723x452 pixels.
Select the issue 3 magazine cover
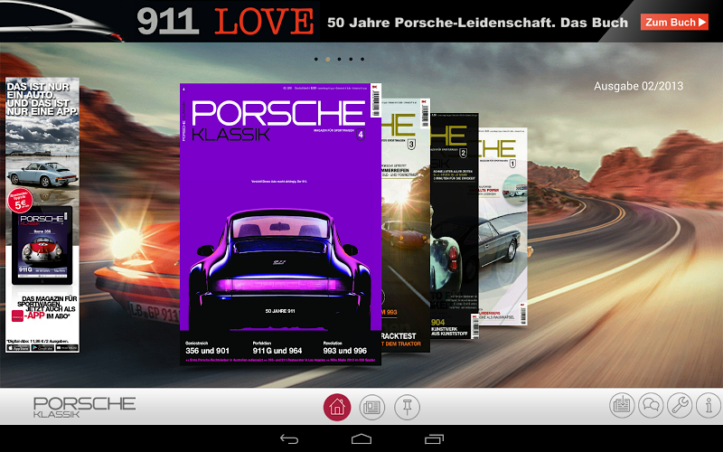click(x=406, y=225)
